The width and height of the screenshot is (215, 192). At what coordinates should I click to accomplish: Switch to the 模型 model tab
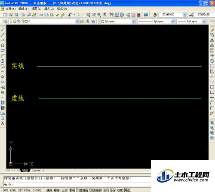(25, 170)
